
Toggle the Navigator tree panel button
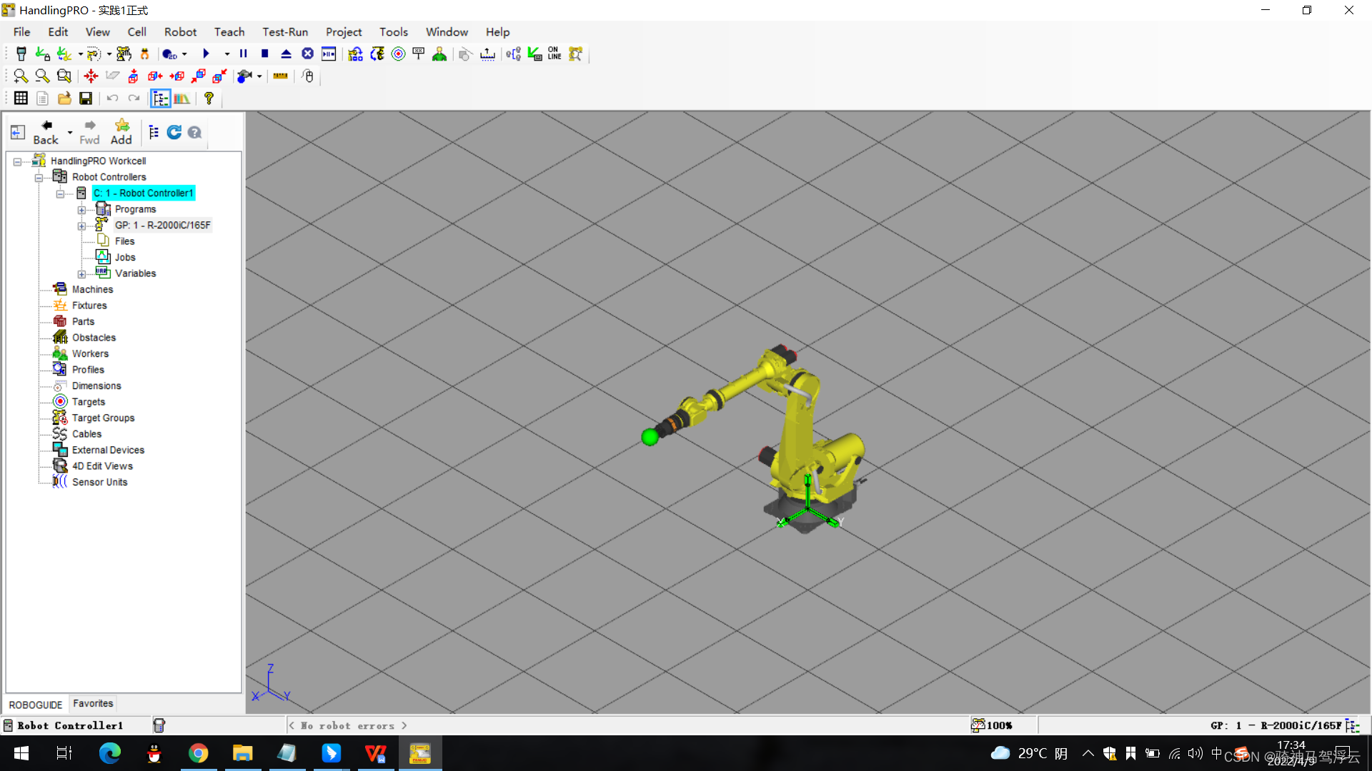[x=161, y=99]
